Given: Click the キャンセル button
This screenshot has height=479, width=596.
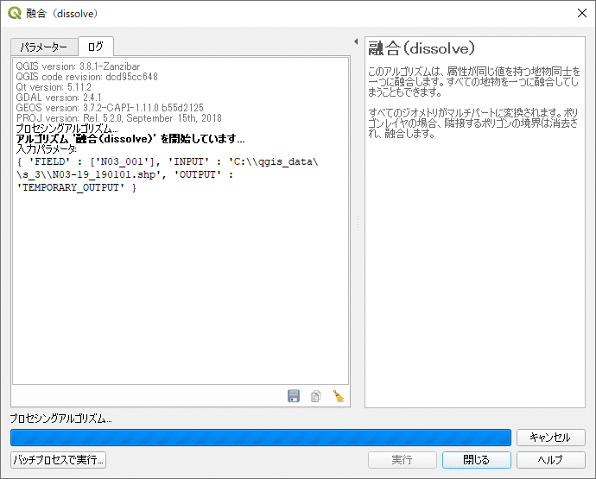Looking at the screenshot, I should point(550,438).
